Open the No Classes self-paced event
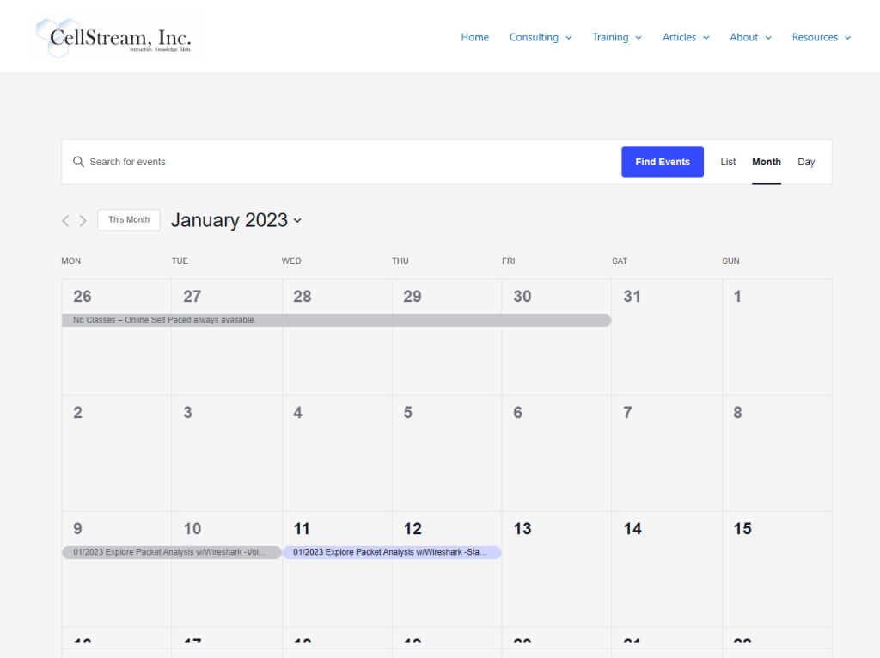 click(x=335, y=320)
